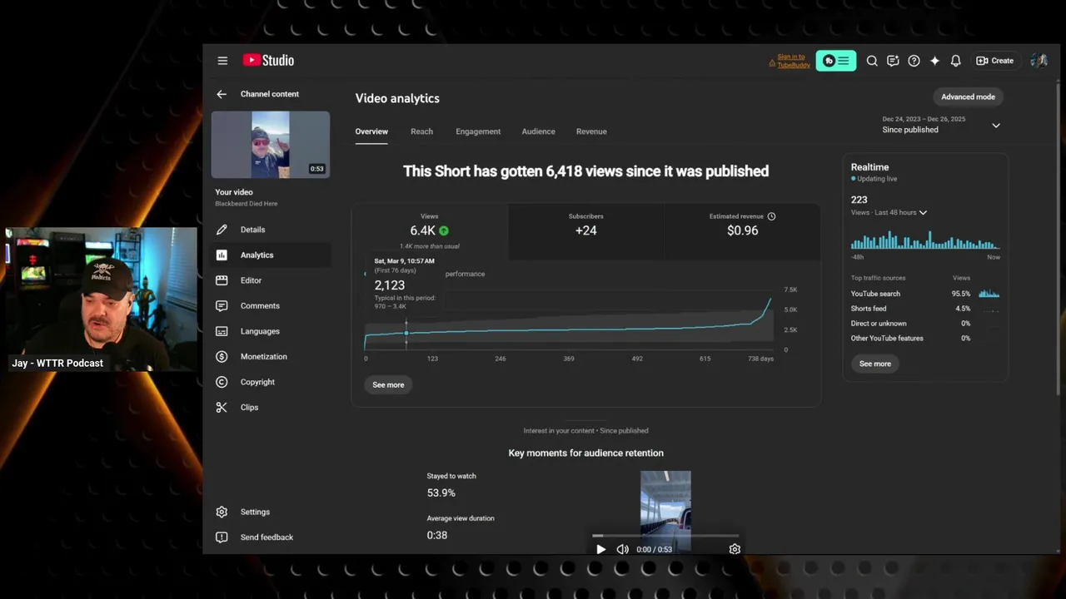
Task: Click the realtime 223 views count
Action: click(859, 200)
